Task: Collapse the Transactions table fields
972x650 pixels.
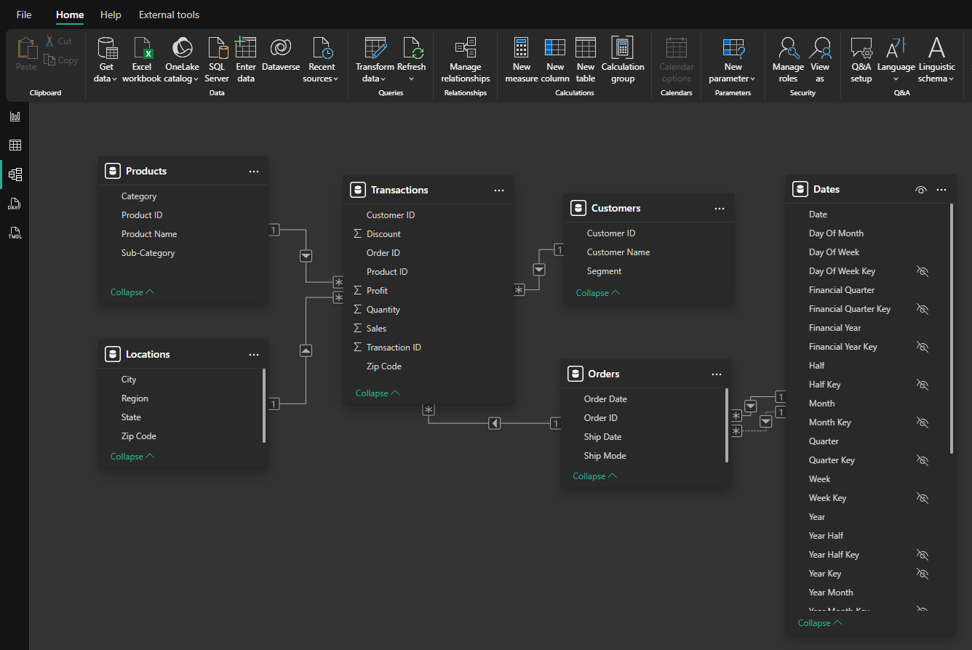Action: pos(377,393)
